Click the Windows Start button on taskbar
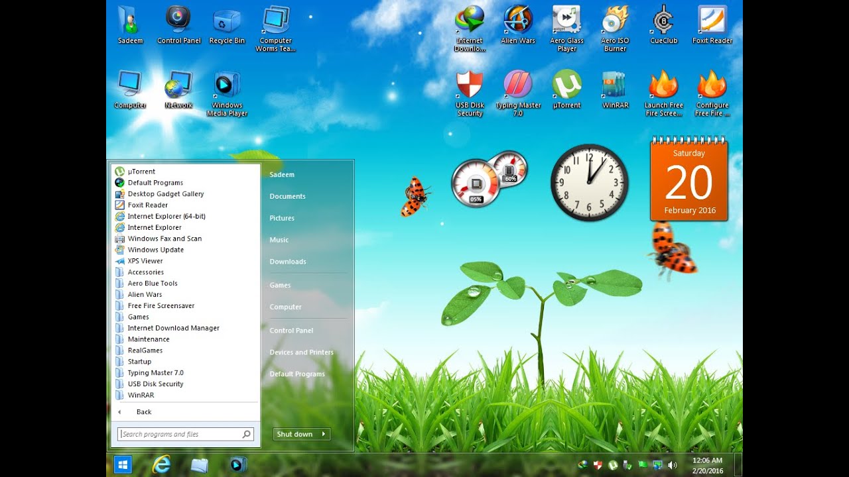The height and width of the screenshot is (477, 849). pos(123,464)
